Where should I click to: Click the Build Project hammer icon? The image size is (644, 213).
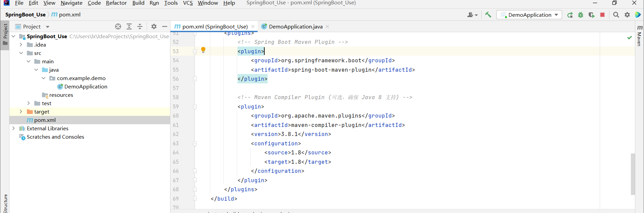tap(488, 15)
